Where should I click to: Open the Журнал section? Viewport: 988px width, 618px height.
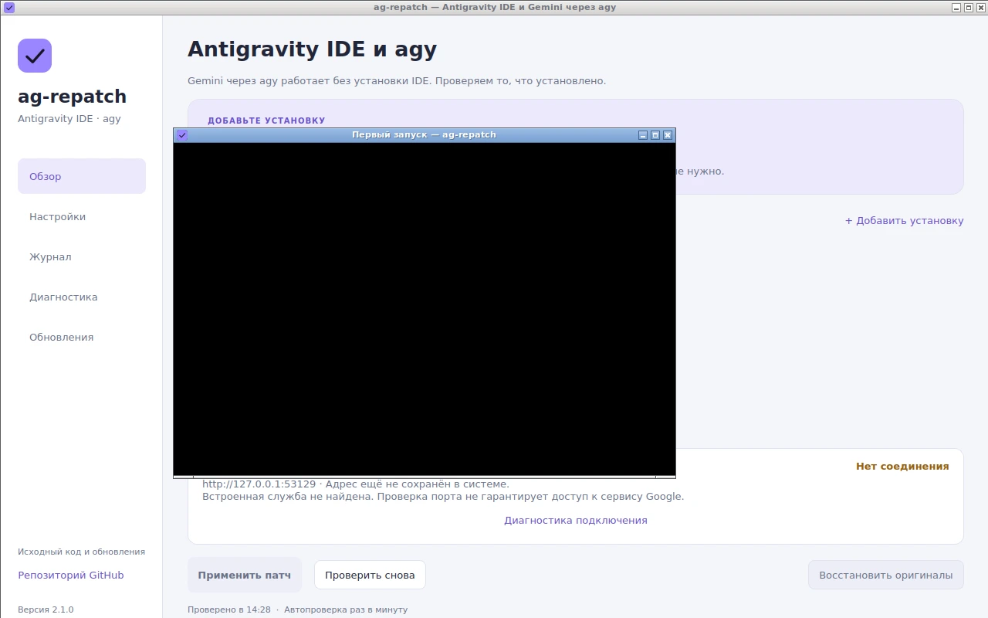click(x=82, y=256)
